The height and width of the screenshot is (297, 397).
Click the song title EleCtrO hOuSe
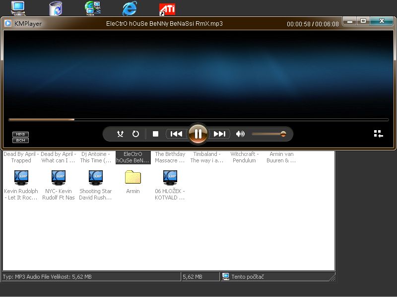tap(164, 24)
